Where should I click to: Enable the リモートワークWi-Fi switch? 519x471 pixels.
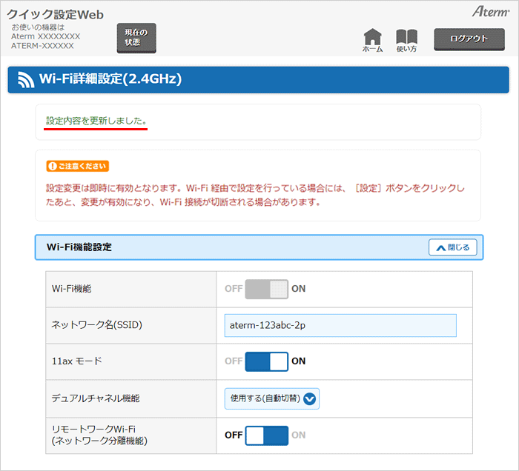click(266, 435)
